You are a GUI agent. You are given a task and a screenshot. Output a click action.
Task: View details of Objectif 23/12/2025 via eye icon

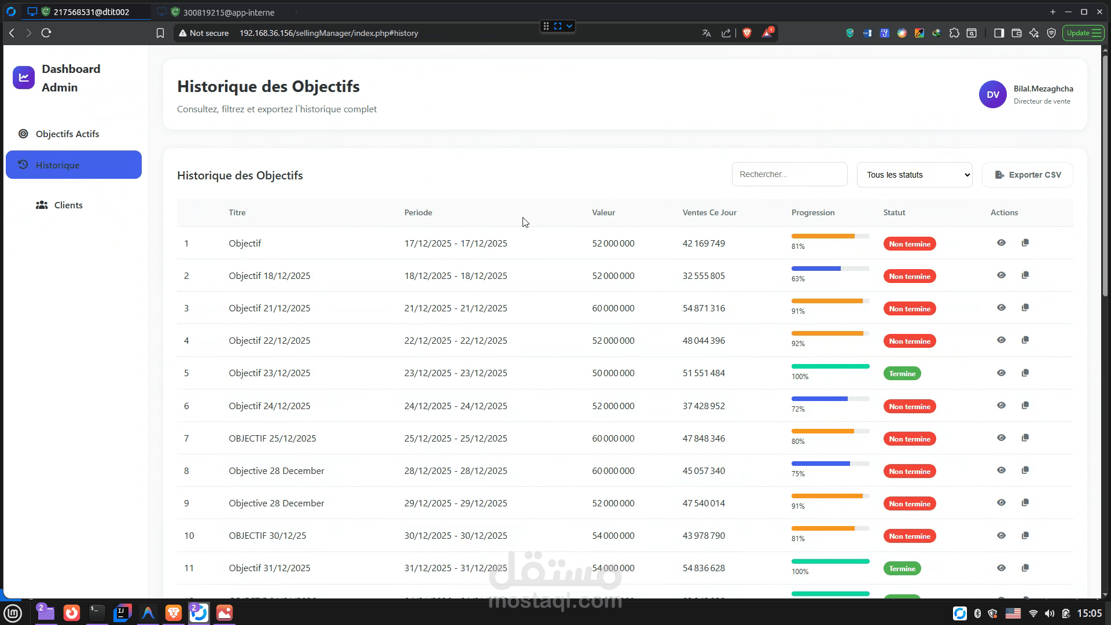coord(1001,373)
